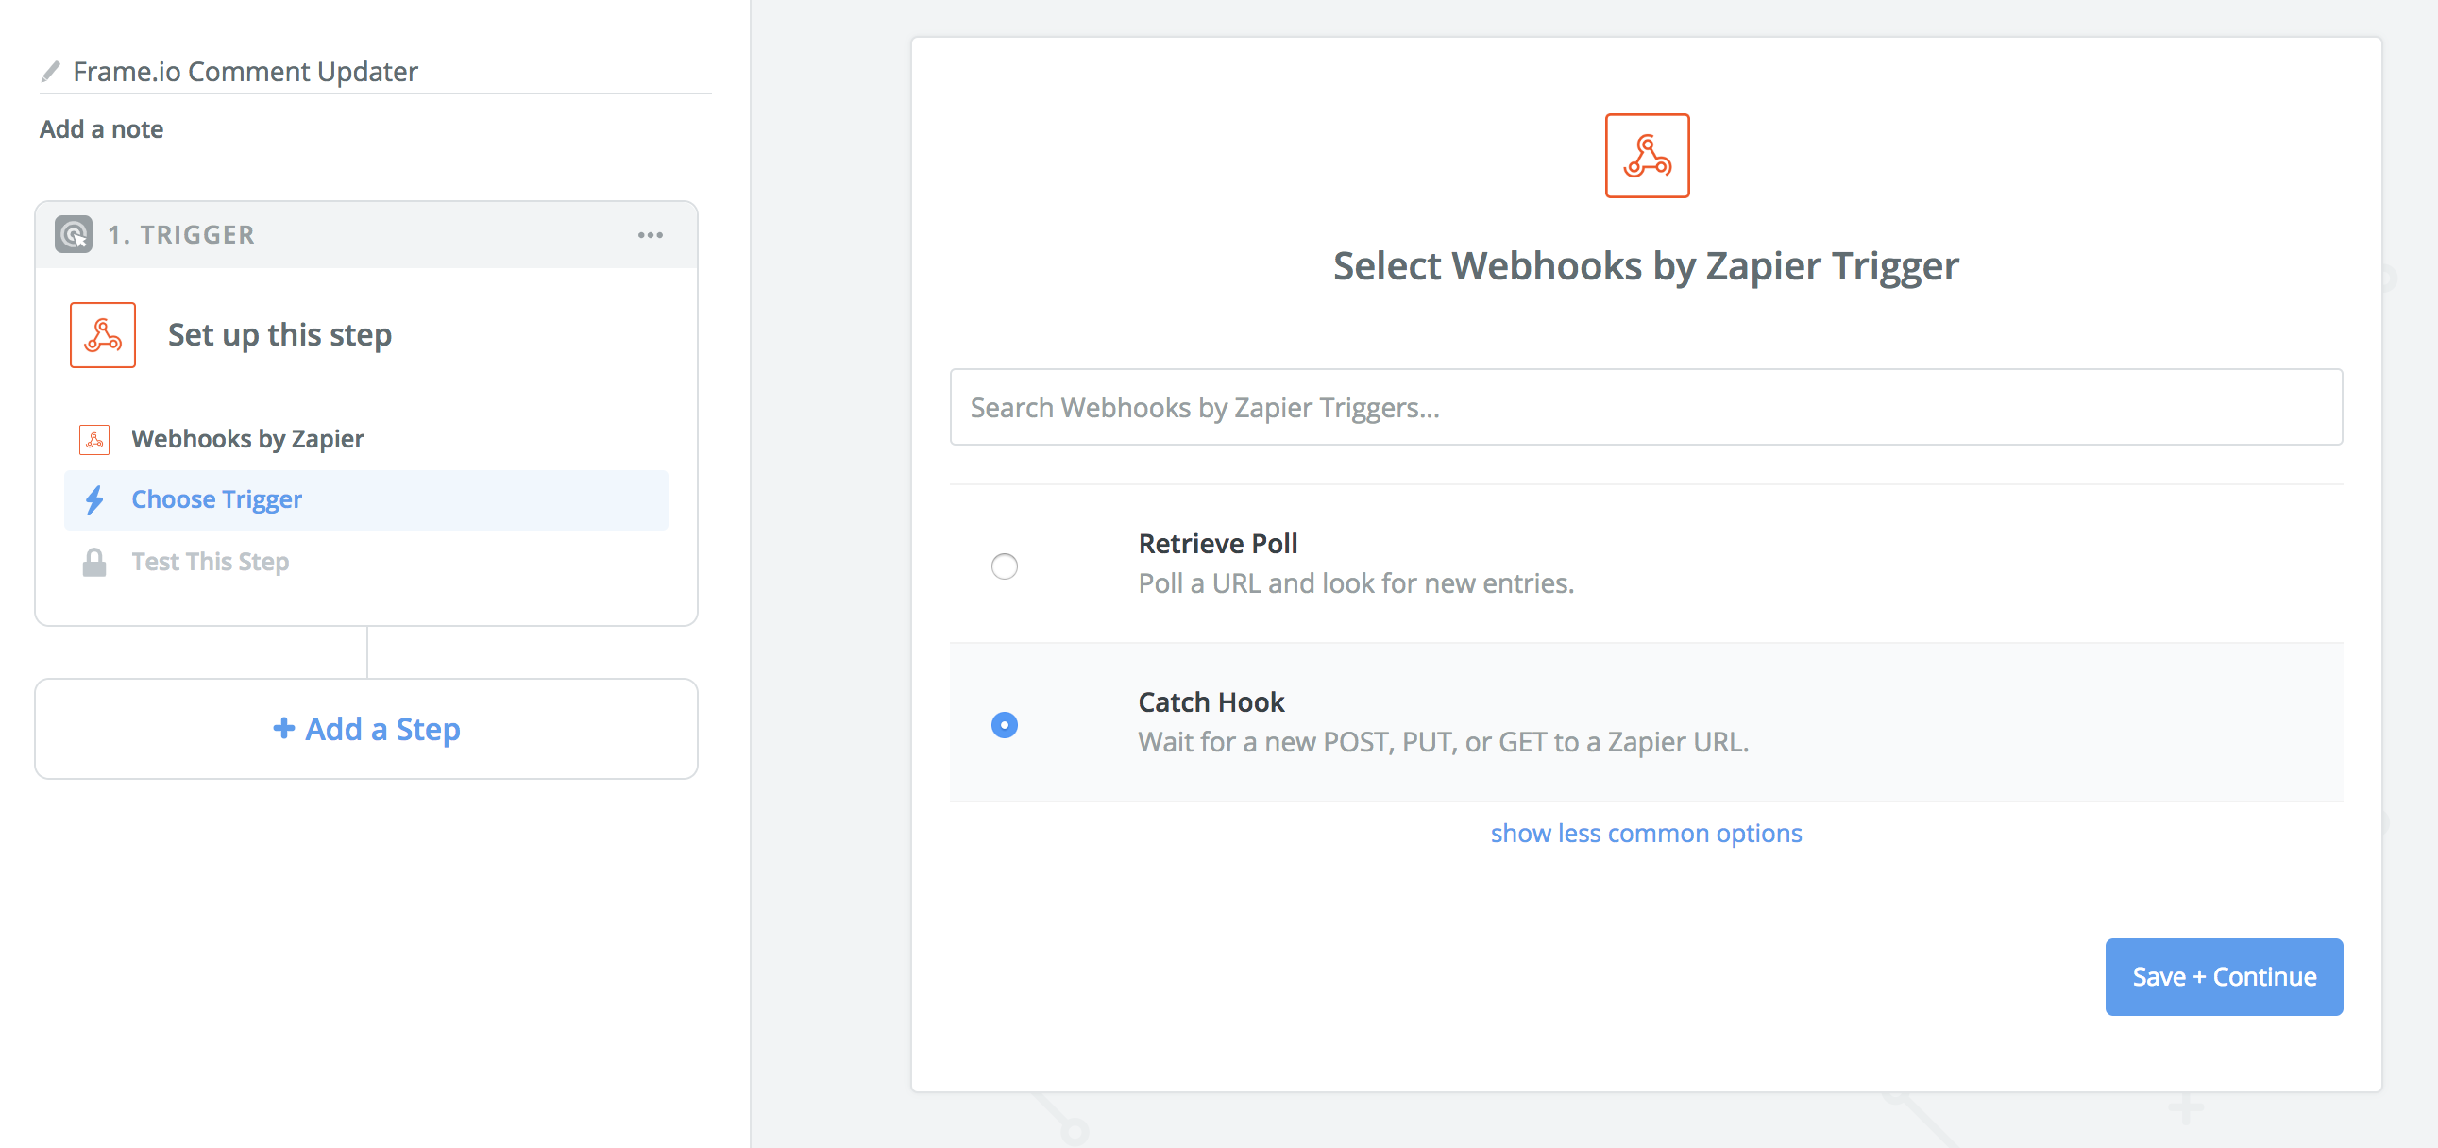Click the Webhooks icon beside Set up this step
Image resolution: width=2438 pixels, height=1148 pixels.
(102, 334)
